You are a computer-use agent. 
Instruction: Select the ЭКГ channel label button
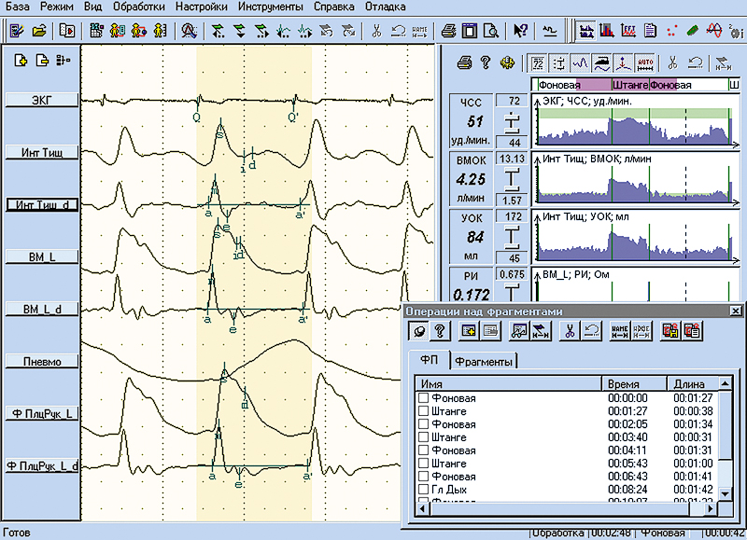[40, 100]
